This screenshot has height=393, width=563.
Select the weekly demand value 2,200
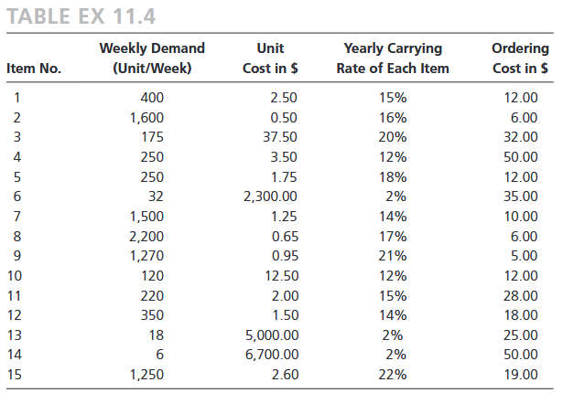click(x=147, y=236)
